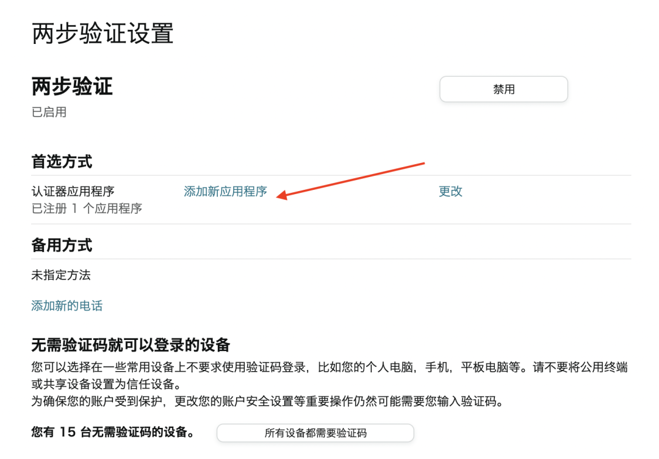Open the 添加新应用程序 link
The height and width of the screenshot is (459, 659).
tap(225, 191)
